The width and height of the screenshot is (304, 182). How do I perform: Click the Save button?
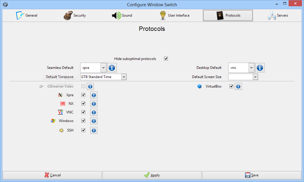coord(252,175)
